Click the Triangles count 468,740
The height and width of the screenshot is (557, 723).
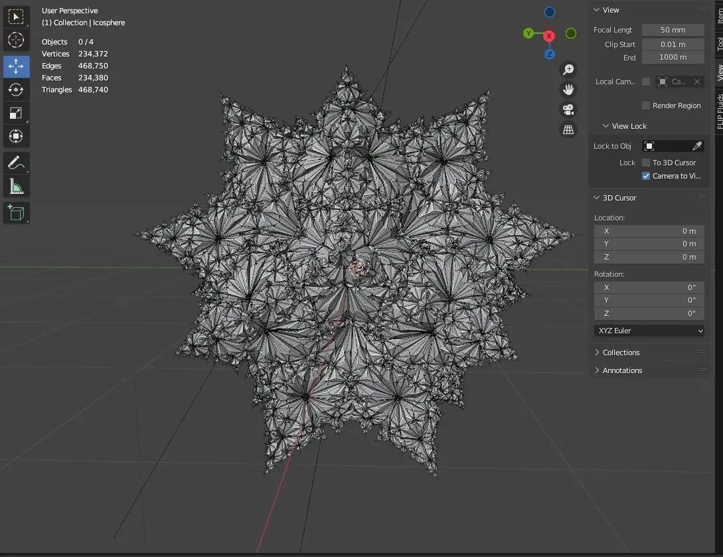pyautogui.click(x=93, y=90)
